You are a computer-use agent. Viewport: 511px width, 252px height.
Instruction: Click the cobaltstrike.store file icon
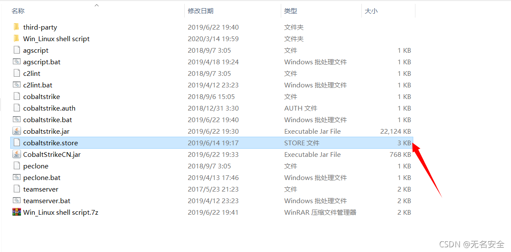click(x=17, y=143)
